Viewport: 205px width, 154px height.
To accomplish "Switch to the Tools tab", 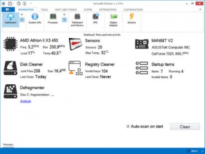I will pyautogui.click(x=44, y=10).
